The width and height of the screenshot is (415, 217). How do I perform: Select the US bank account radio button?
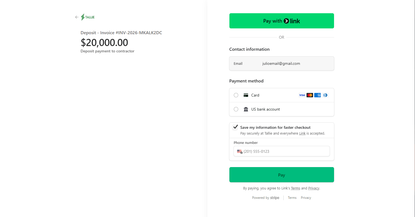[236, 109]
